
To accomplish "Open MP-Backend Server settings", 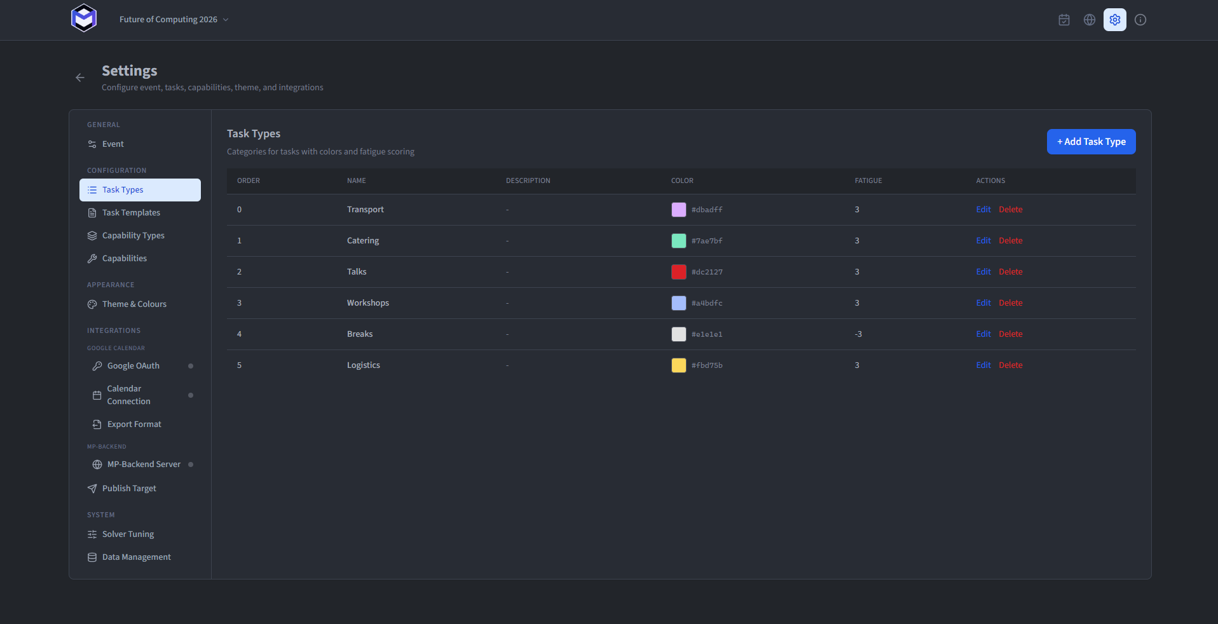I will [x=142, y=465].
